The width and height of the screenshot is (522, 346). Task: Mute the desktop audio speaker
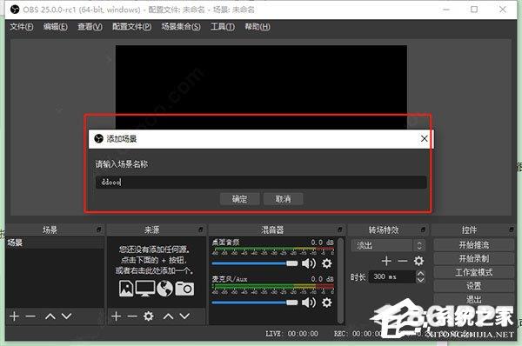pos(309,263)
